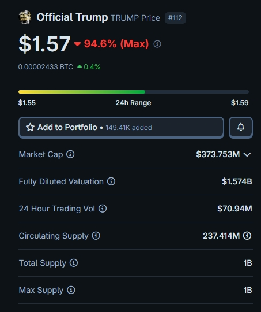This screenshot has height=312, width=261.
Task: Open 24 Hour Trading Vol info icon
Action: [103, 209]
